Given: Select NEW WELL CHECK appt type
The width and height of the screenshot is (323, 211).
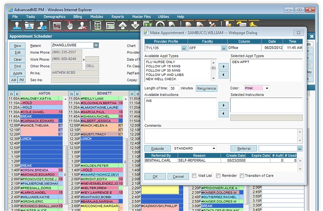Looking at the screenshot, I should (x=161, y=79).
